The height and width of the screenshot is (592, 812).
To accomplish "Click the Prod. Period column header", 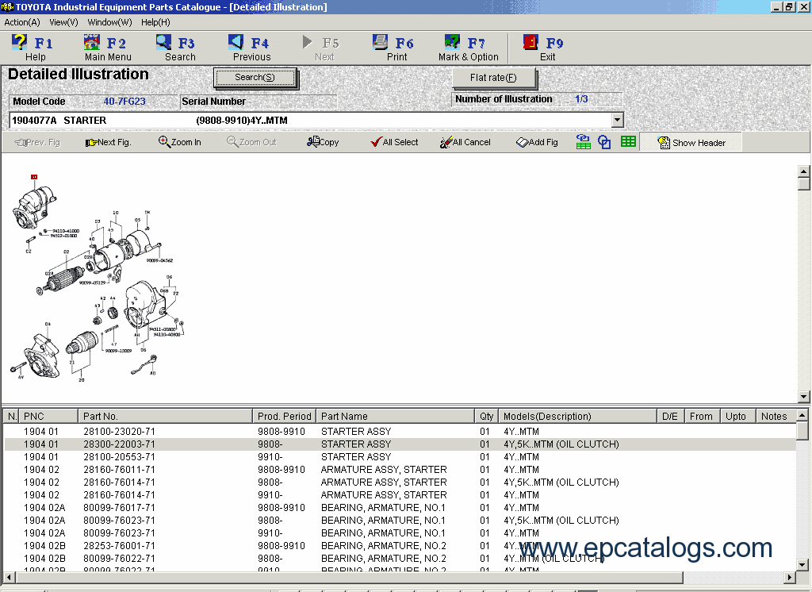I will 285,417.
